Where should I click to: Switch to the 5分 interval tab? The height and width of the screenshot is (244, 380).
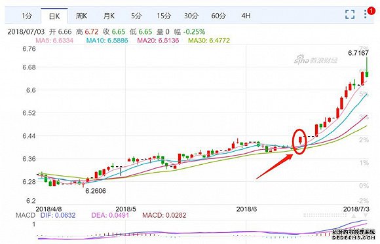point(136,16)
